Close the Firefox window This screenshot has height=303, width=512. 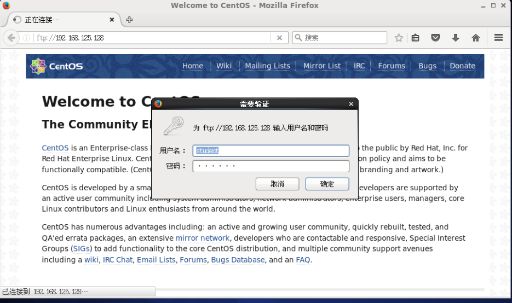coord(503,5)
